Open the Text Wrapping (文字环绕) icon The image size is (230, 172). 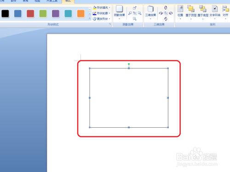(215, 12)
